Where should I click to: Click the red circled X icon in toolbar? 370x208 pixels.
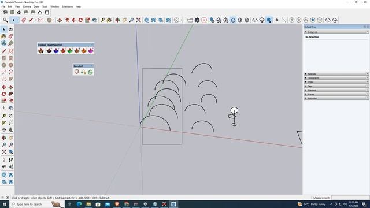click(x=204, y=20)
